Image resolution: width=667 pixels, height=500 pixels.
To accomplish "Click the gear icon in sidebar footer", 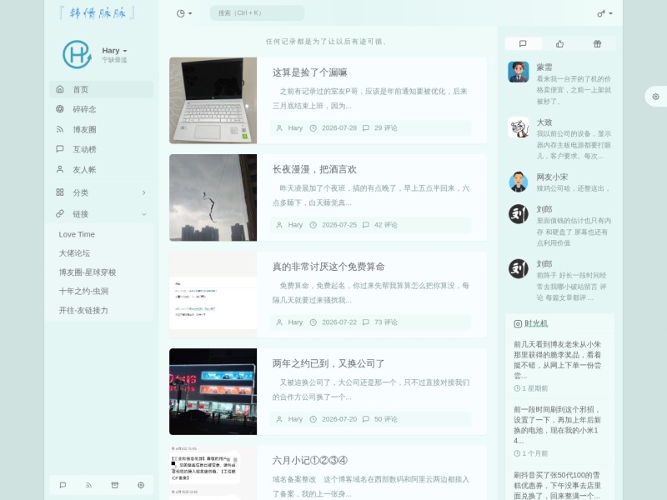I will pos(141,485).
